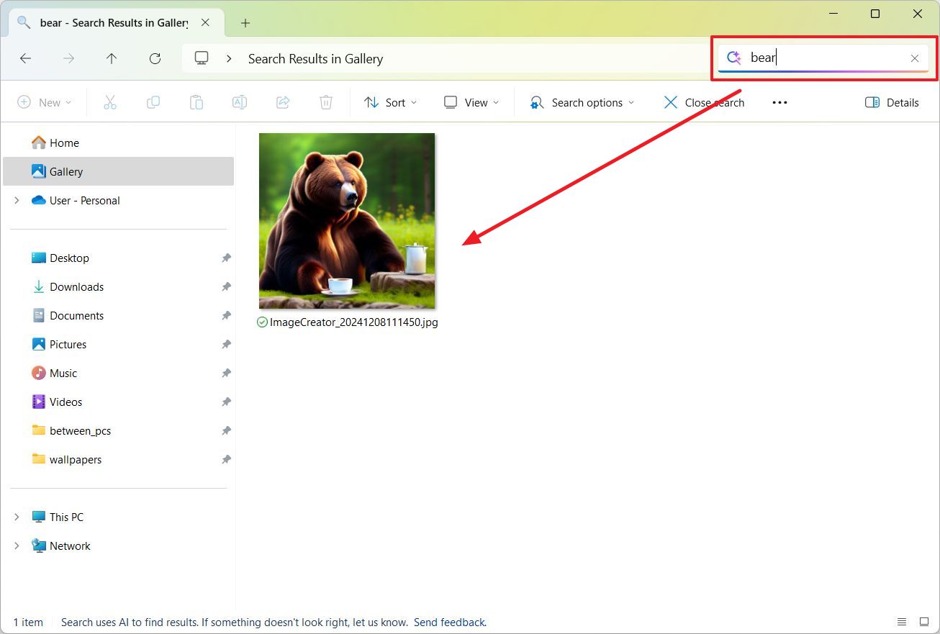Click the Paste icon in the toolbar

(x=196, y=102)
